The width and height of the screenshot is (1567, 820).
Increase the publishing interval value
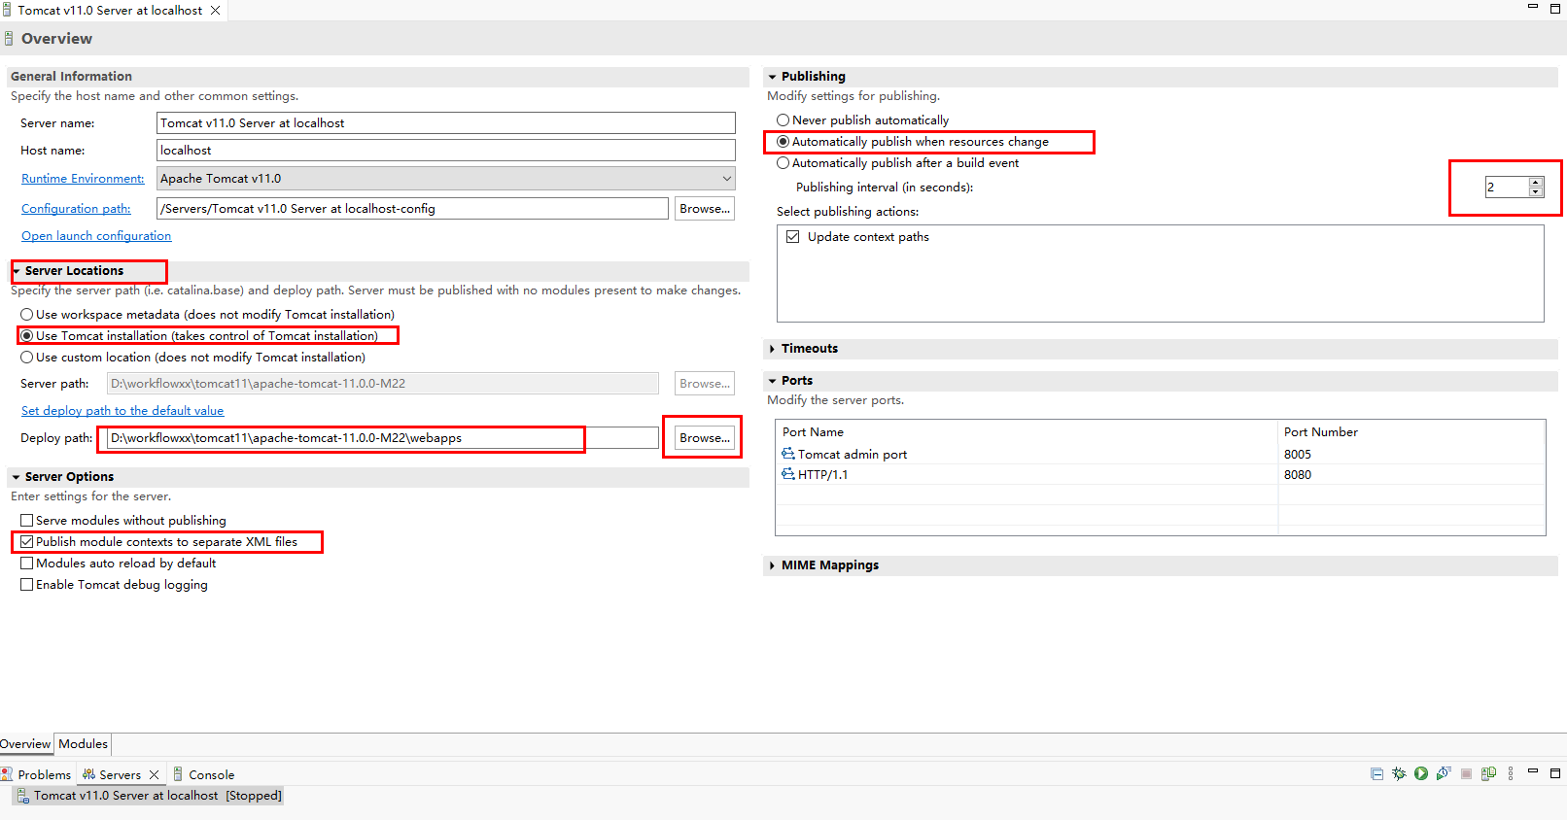click(x=1536, y=183)
